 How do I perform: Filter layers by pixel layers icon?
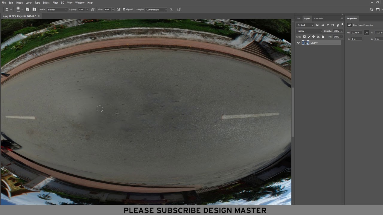[x=317, y=25]
